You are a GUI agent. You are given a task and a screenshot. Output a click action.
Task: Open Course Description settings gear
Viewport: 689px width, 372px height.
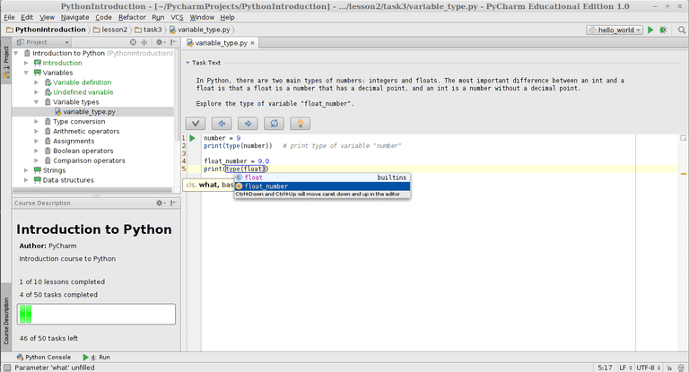[x=161, y=203]
